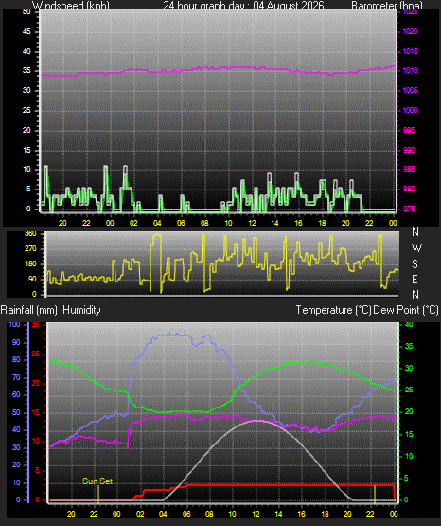Click the "Temperature (°C)" label
441x526 pixels.
(333, 310)
